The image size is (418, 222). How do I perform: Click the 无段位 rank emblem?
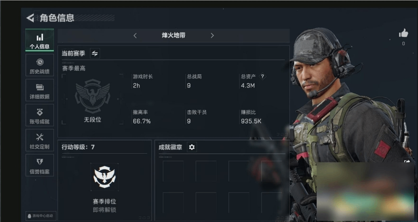coord(92,96)
